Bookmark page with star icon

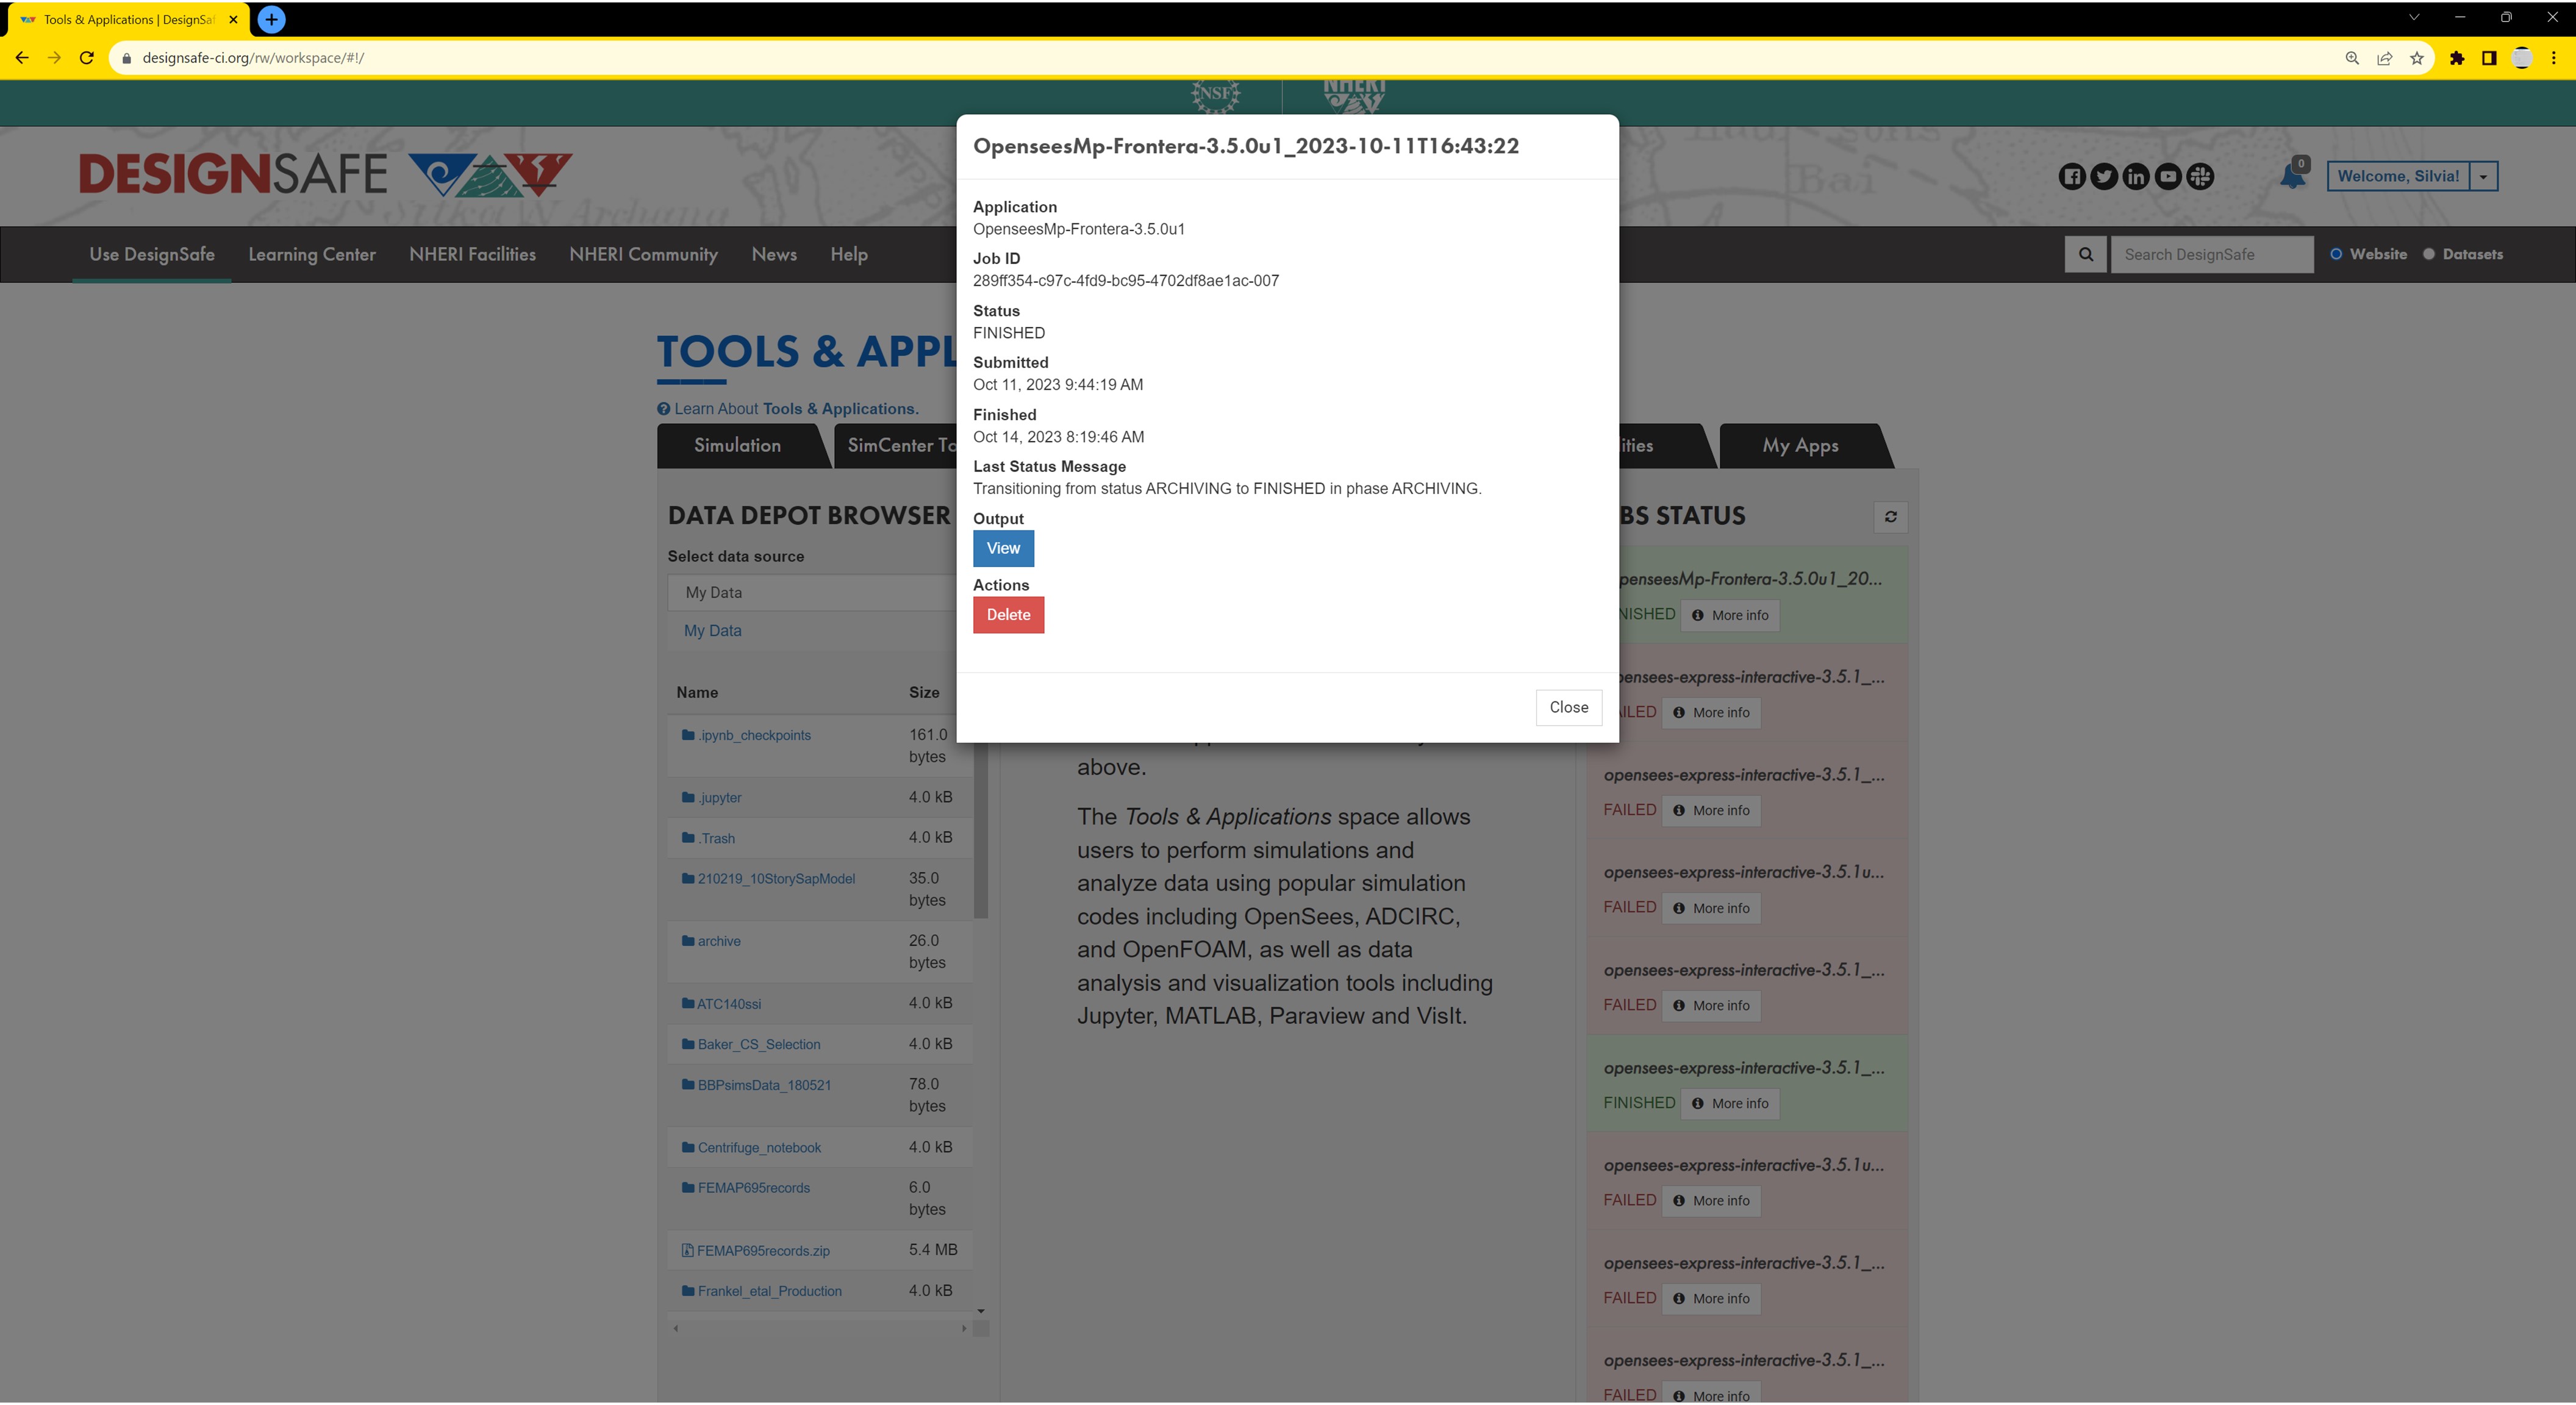(x=2417, y=58)
